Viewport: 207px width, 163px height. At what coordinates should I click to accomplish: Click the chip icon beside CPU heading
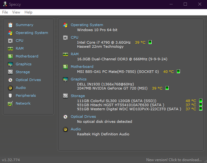point(65,38)
